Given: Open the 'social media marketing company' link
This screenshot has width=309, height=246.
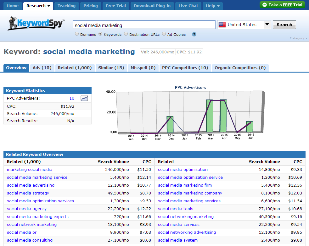Looking at the screenshot, I should (190, 193).
